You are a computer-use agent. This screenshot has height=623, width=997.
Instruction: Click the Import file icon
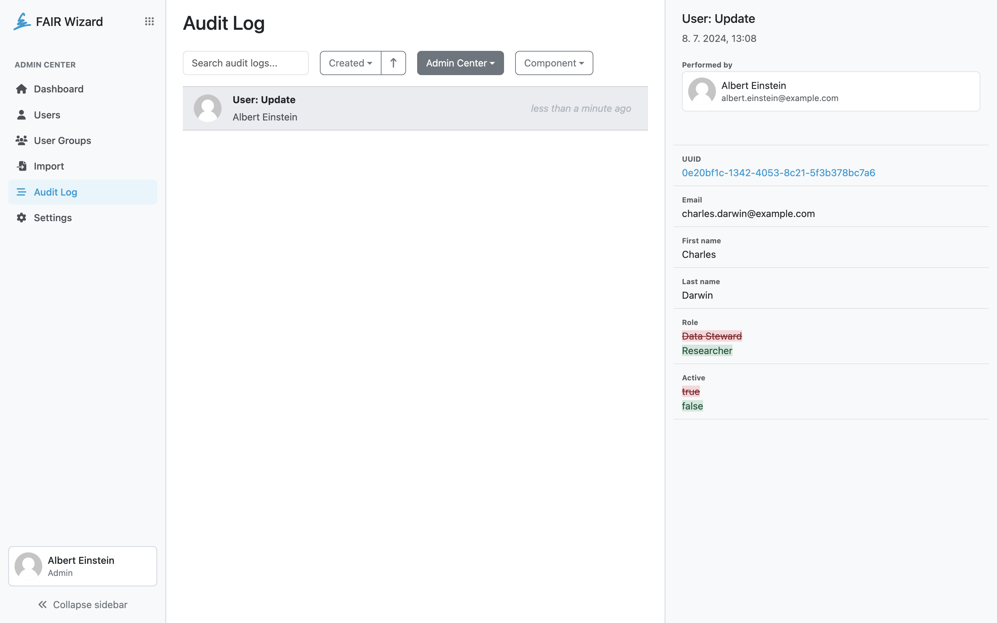click(x=21, y=166)
